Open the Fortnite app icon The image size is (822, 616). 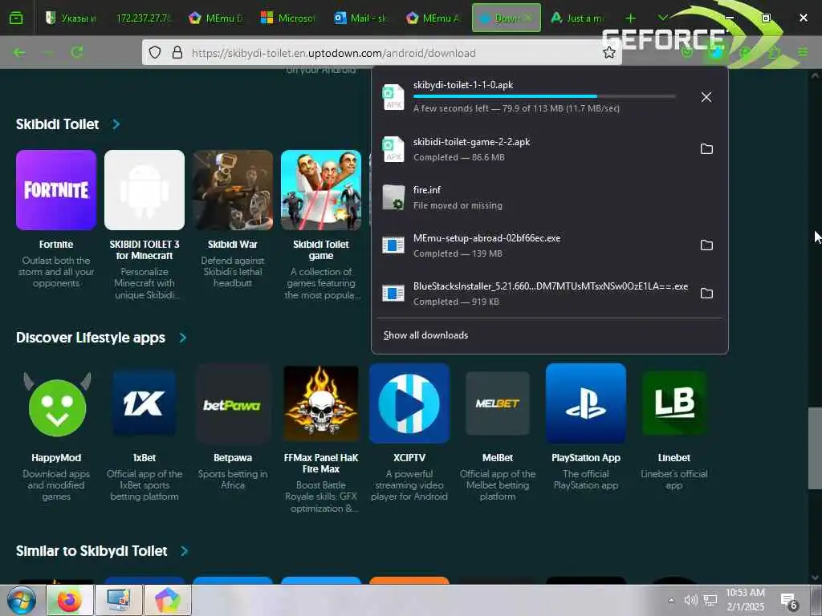pyautogui.click(x=56, y=190)
